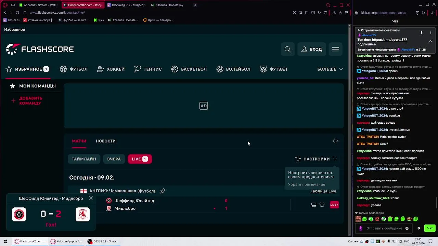Screen dimensions: 438x246
Task: Select the ВЧЕРА filter
Action: coord(114,159)
